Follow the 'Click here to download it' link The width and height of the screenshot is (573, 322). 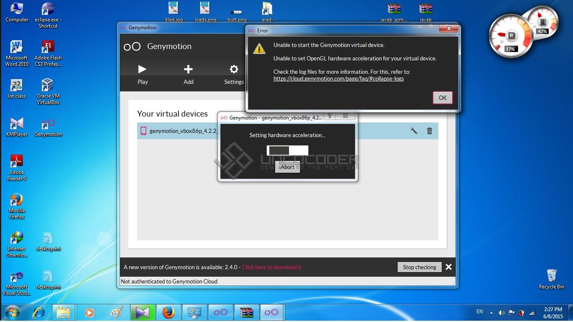pyautogui.click(x=271, y=267)
